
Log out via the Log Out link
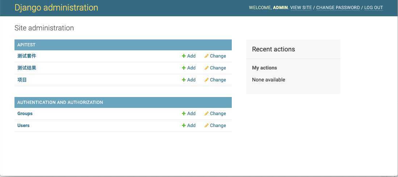[374, 8]
